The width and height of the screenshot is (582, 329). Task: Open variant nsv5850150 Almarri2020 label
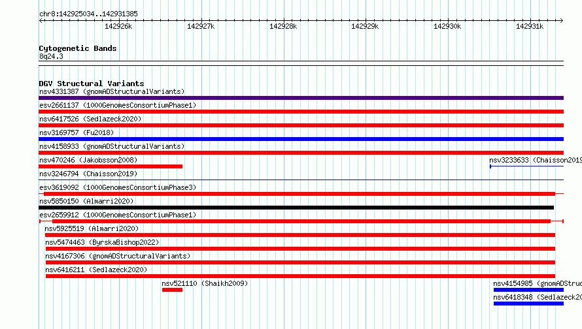tap(86, 201)
